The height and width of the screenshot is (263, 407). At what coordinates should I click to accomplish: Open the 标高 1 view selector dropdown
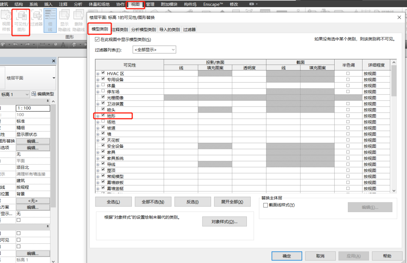click(15, 95)
